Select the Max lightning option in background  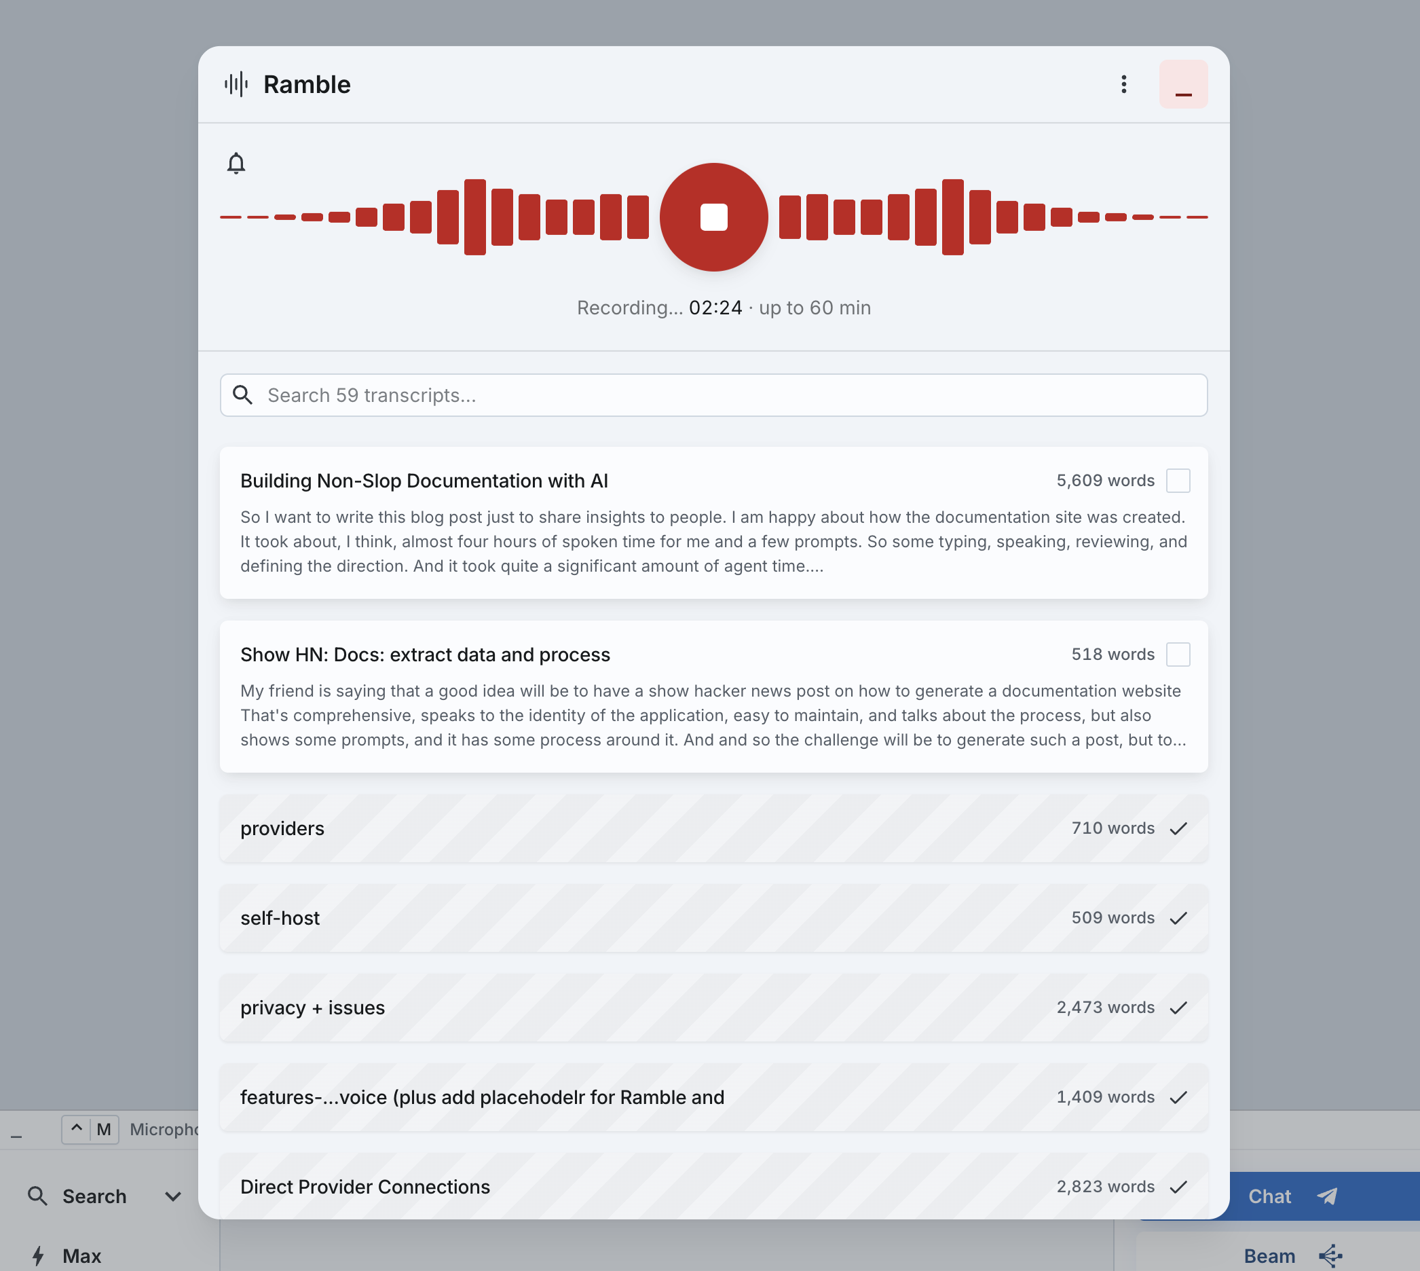point(67,1255)
